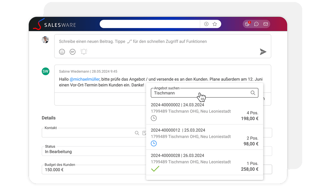Click the Angebot suchen search field

[x=199, y=93]
